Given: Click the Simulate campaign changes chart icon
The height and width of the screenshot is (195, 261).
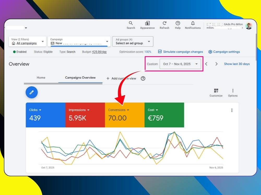Looking at the screenshot, I should click(x=160, y=51).
